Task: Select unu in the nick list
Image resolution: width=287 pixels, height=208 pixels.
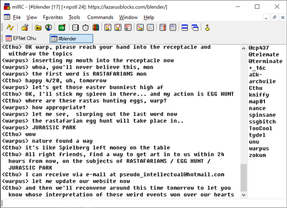Action: coord(254,142)
